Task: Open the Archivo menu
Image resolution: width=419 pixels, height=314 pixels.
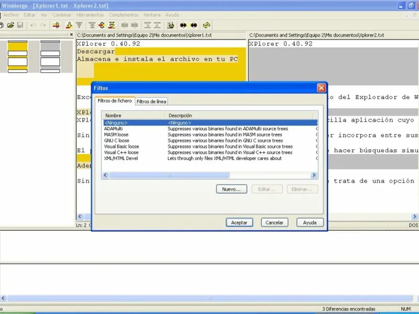Action: pos(11,15)
